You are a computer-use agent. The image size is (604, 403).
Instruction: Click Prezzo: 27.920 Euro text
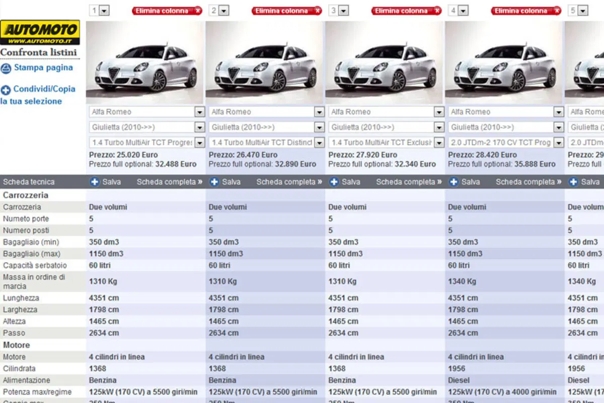(x=363, y=155)
